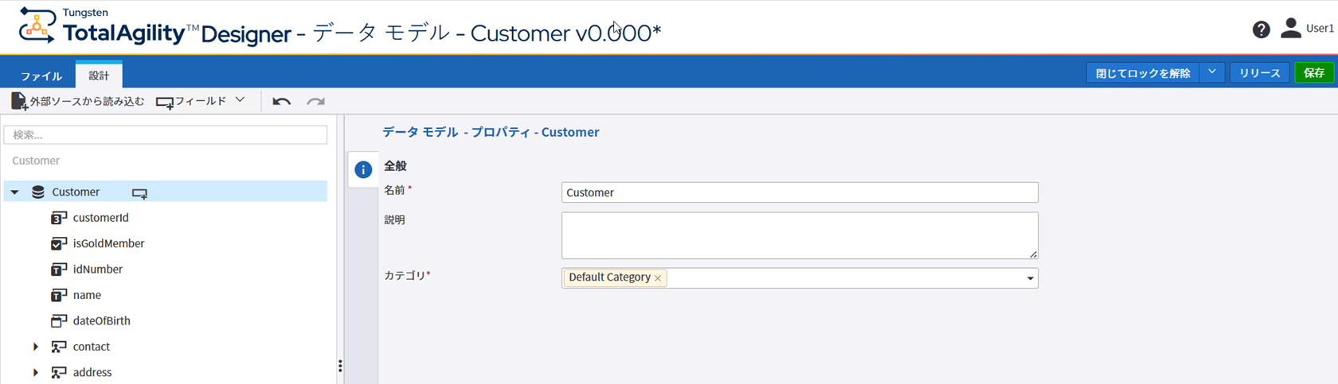Expand the contact node
This screenshot has width=1338, height=384.
(35, 347)
